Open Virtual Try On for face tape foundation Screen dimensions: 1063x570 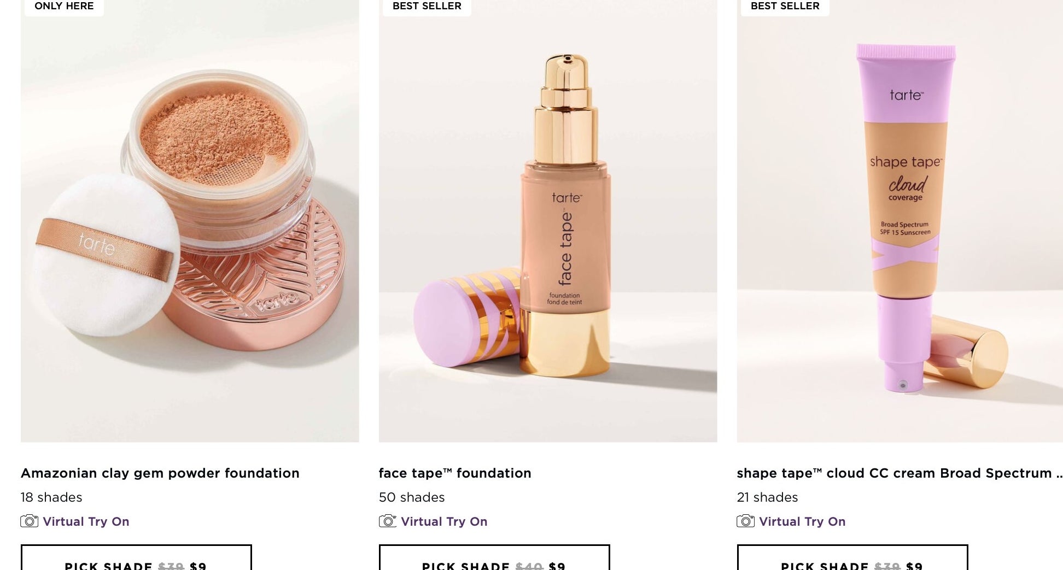[444, 521]
